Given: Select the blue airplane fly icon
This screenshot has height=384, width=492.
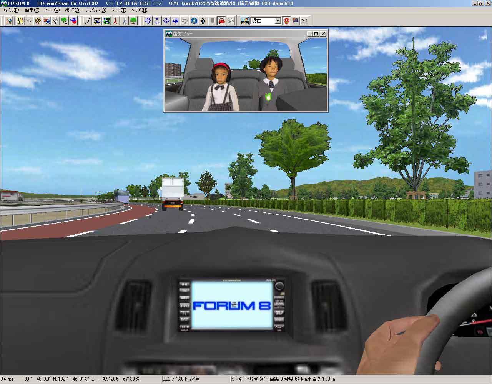Looking at the screenshot, I should (x=176, y=21).
